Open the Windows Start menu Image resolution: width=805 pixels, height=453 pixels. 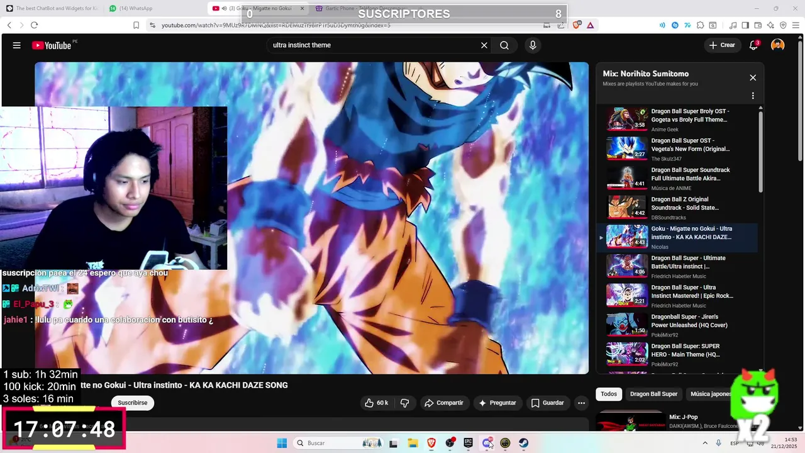click(282, 443)
